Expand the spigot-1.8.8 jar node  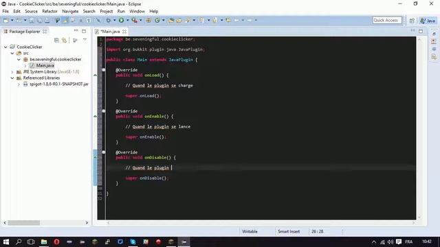[x=19, y=84]
